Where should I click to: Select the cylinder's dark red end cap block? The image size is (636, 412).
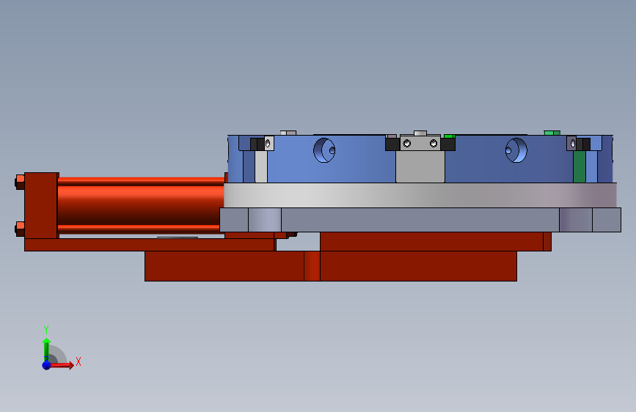click(x=41, y=205)
